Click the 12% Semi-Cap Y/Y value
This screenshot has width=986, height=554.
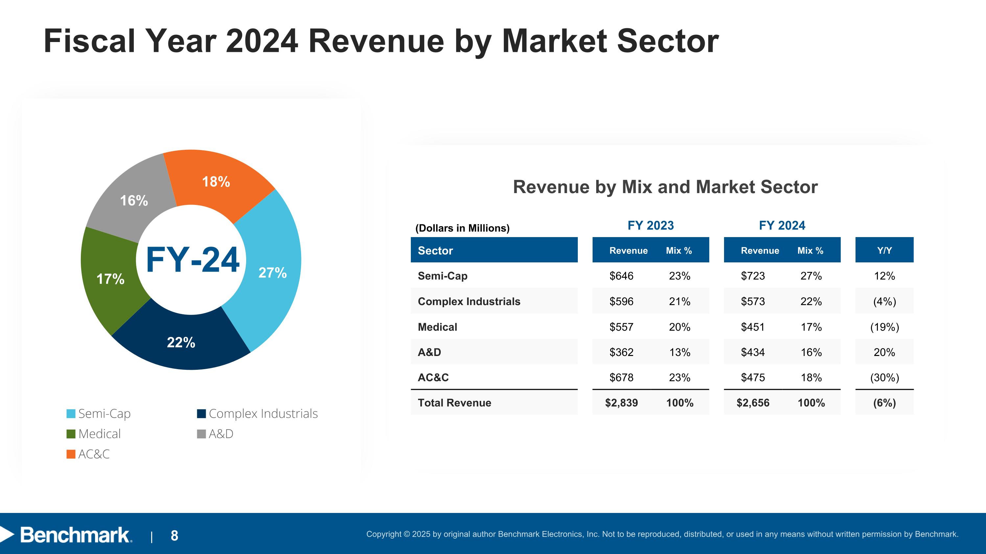point(884,276)
